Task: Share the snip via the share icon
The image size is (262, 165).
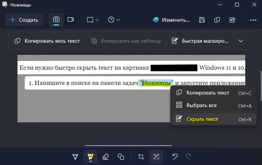Action: [232, 20]
